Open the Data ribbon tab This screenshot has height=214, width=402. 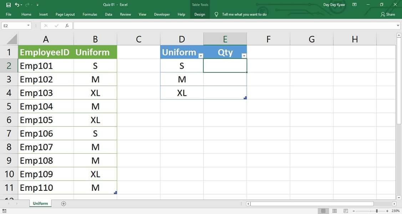(108, 14)
